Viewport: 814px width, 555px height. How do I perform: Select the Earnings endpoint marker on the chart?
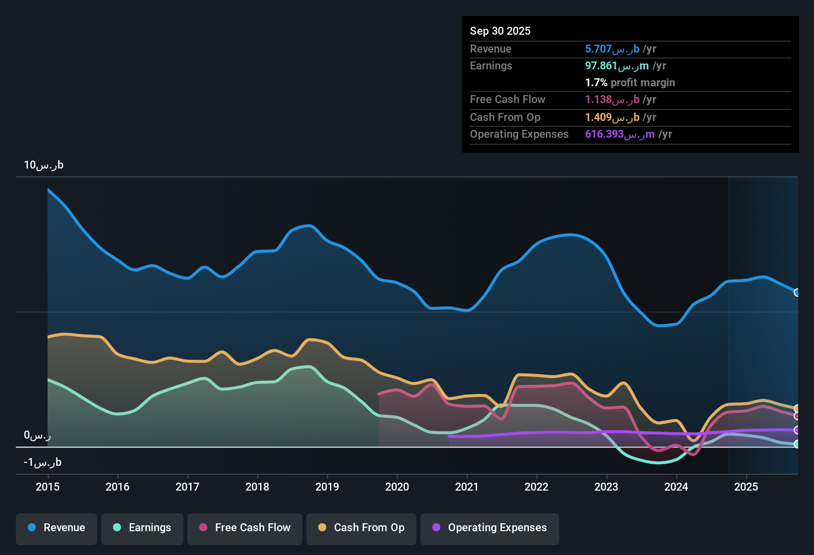click(x=797, y=444)
